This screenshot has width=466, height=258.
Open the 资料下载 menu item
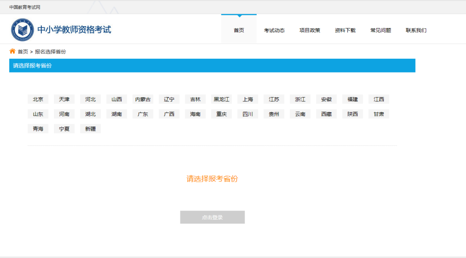click(345, 30)
